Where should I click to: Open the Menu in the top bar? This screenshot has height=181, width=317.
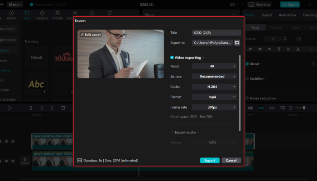[x=15, y=5]
